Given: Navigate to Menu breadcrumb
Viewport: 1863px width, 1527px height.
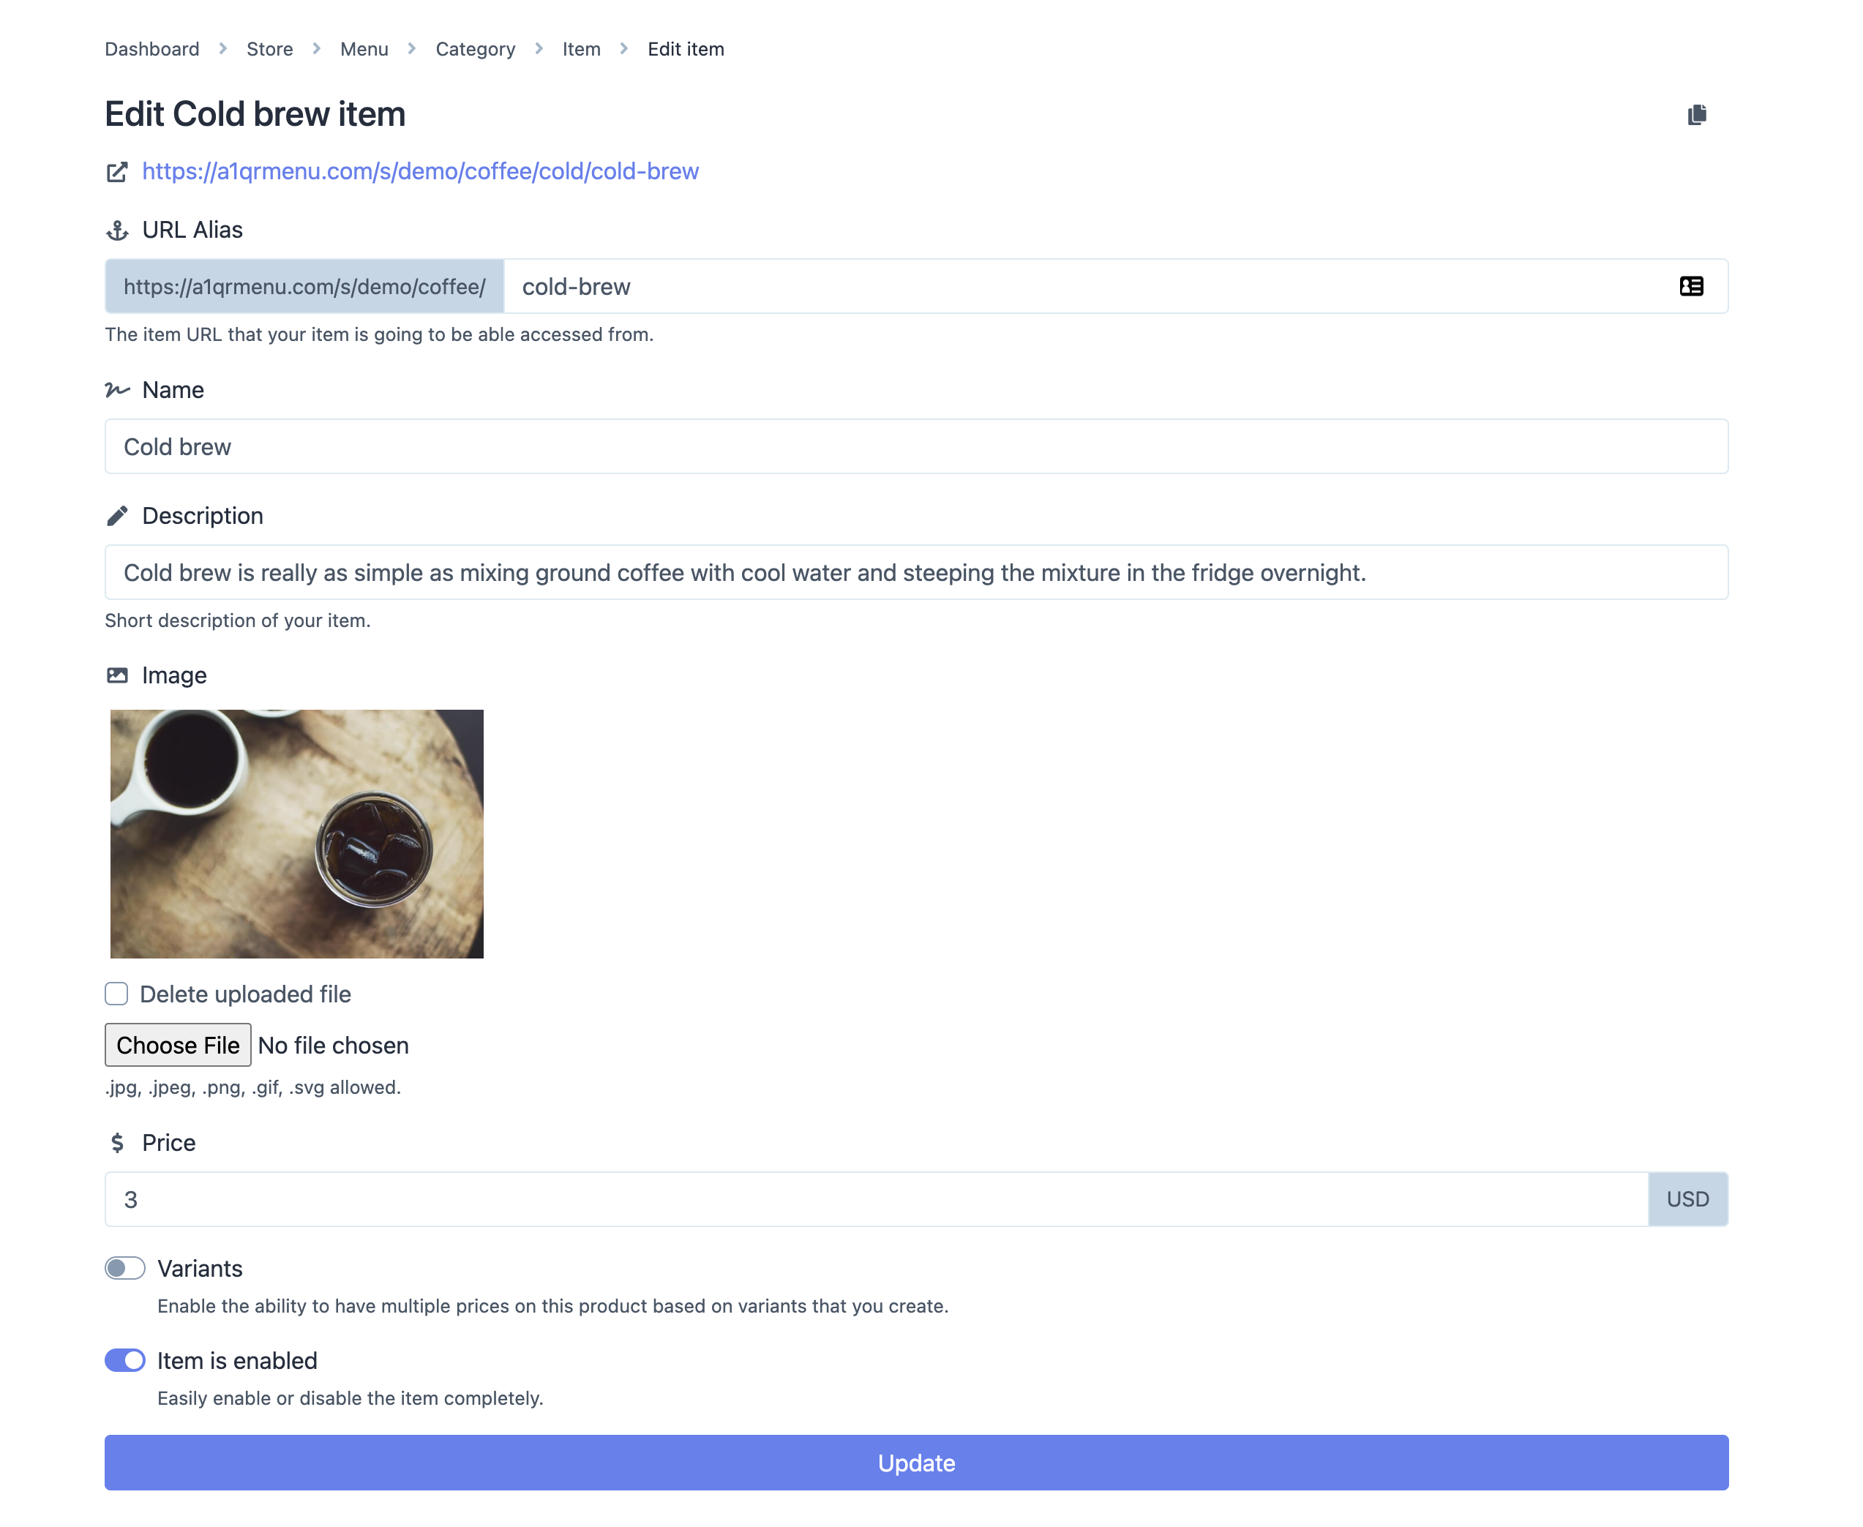Looking at the screenshot, I should [x=364, y=49].
